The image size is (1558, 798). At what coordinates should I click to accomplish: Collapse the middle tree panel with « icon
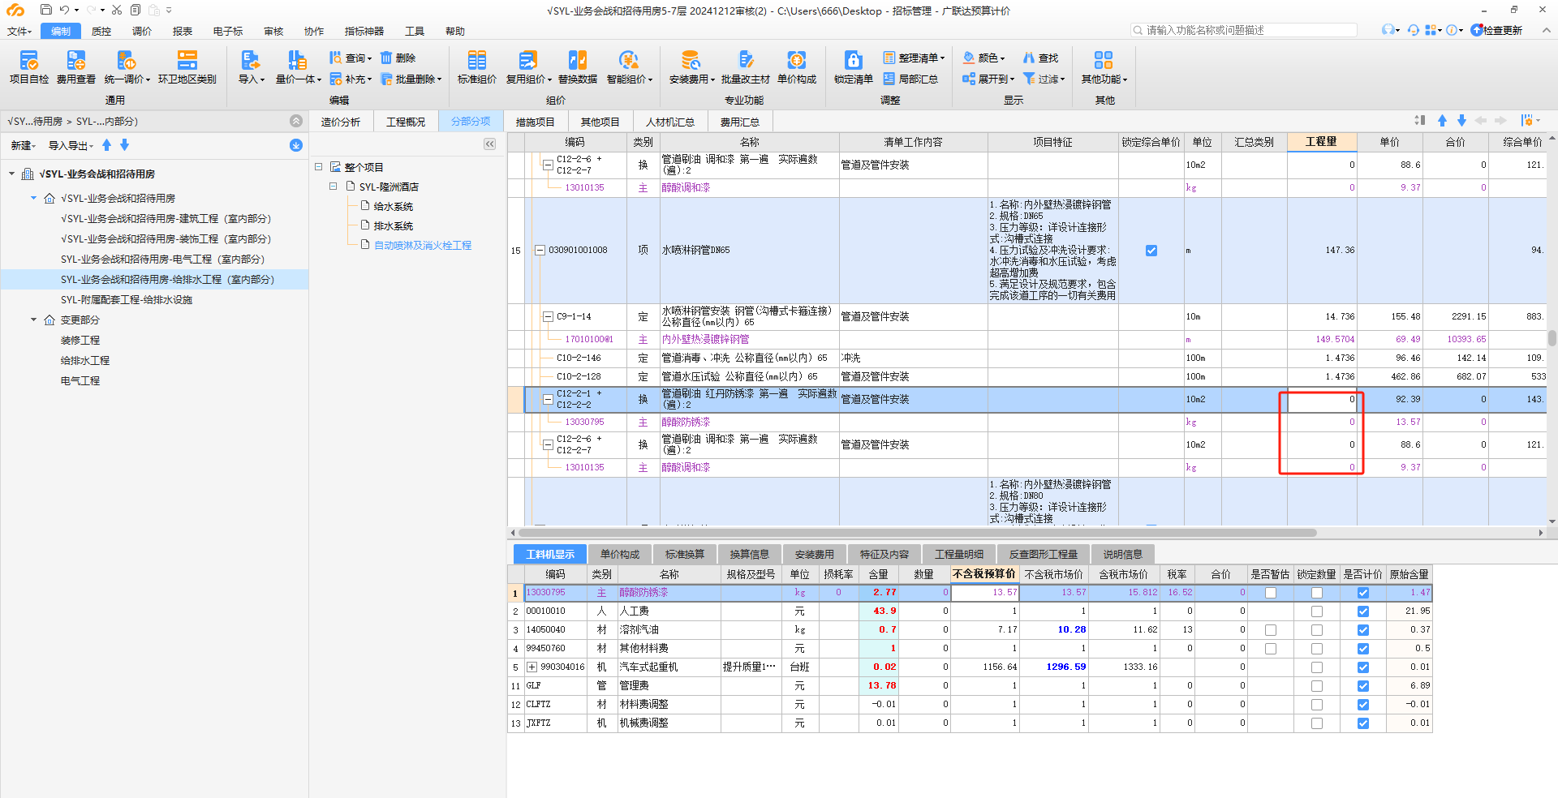coord(489,144)
